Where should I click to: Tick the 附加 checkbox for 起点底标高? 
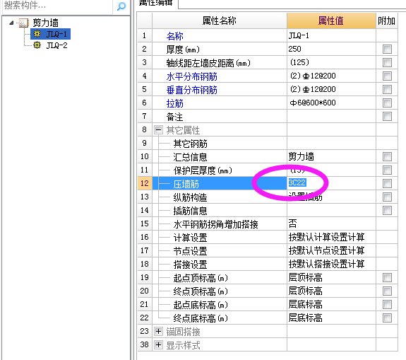387,305
